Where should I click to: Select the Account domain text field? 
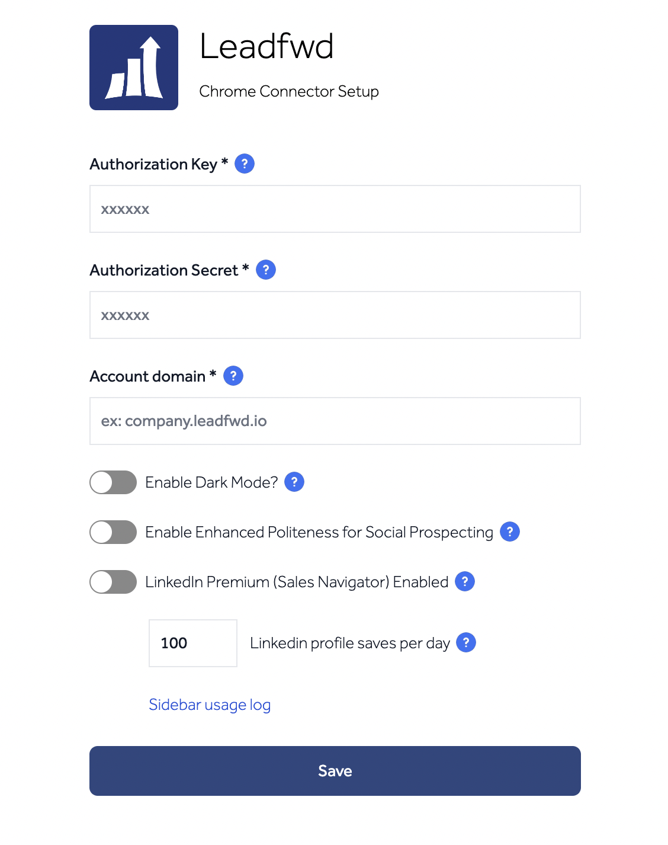point(335,421)
